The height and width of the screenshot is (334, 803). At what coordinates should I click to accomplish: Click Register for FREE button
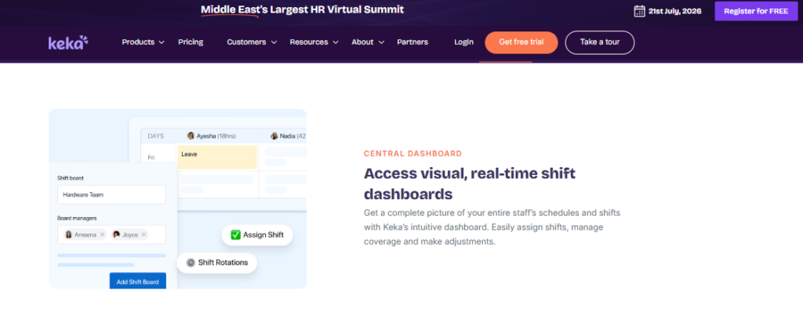tap(756, 11)
